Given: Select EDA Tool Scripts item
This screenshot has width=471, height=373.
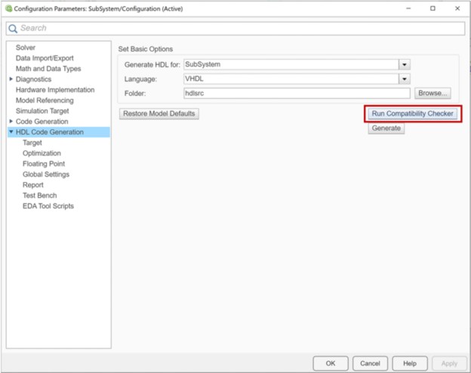Looking at the screenshot, I should pyautogui.click(x=48, y=206).
